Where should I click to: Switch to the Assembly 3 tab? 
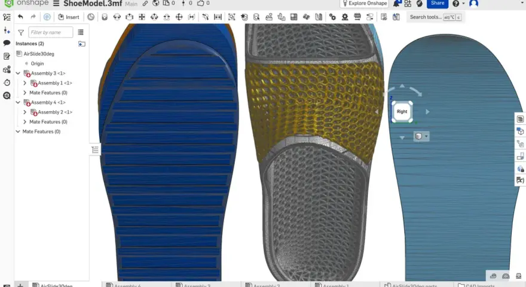pyautogui.click(x=197, y=285)
